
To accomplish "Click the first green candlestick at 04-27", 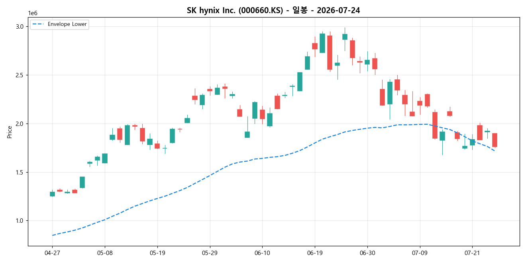I will (52, 194).
